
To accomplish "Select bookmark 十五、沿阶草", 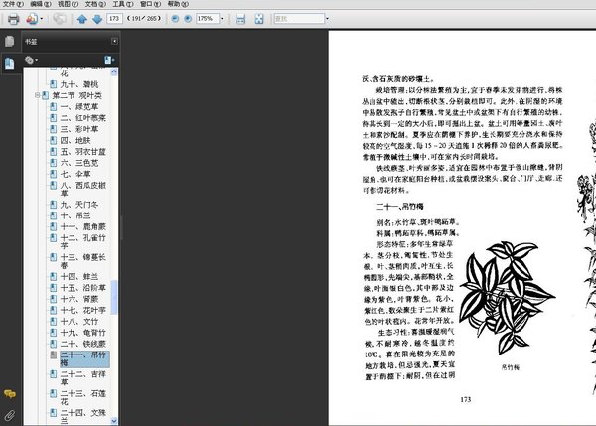I will click(x=82, y=288).
